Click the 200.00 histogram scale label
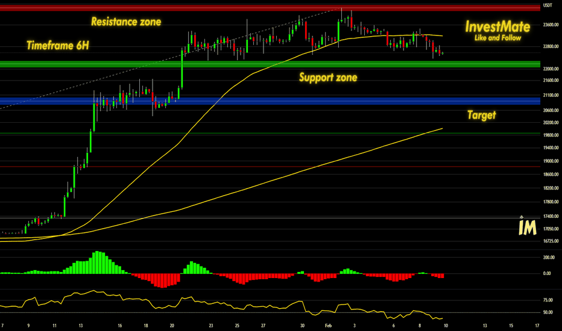This screenshot has height=331, width=562. click(549, 258)
